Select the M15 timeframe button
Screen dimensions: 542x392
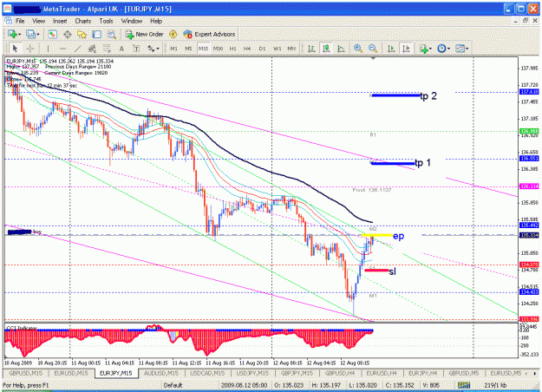203,49
